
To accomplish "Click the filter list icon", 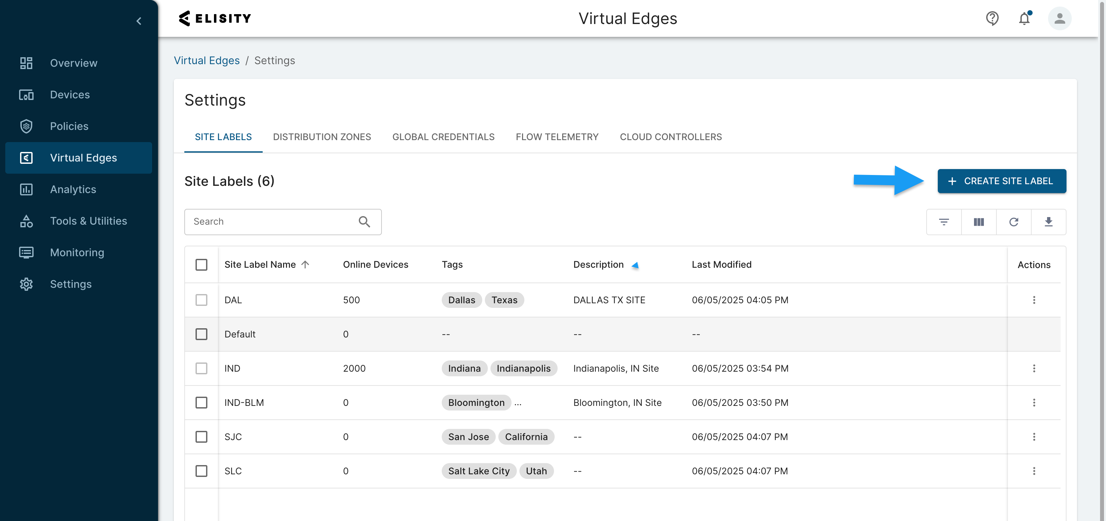I will pyautogui.click(x=944, y=222).
